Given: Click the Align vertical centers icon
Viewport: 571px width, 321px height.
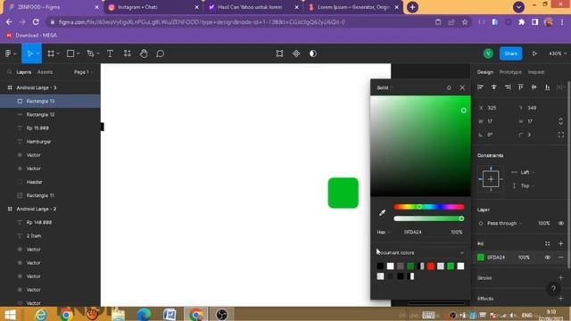Looking at the screenshot, I should [x=534, y=87].
